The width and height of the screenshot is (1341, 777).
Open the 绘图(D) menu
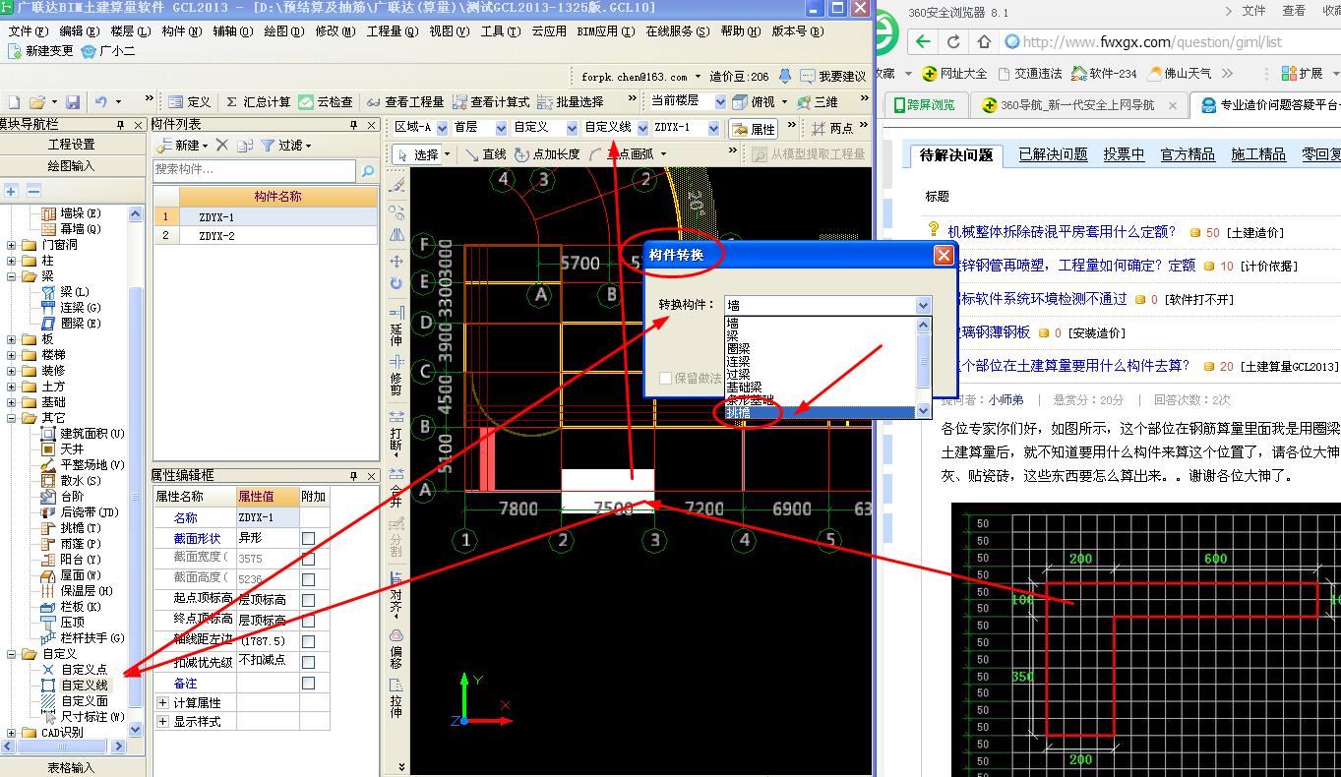pyautogui.click(x=283, y=31)
